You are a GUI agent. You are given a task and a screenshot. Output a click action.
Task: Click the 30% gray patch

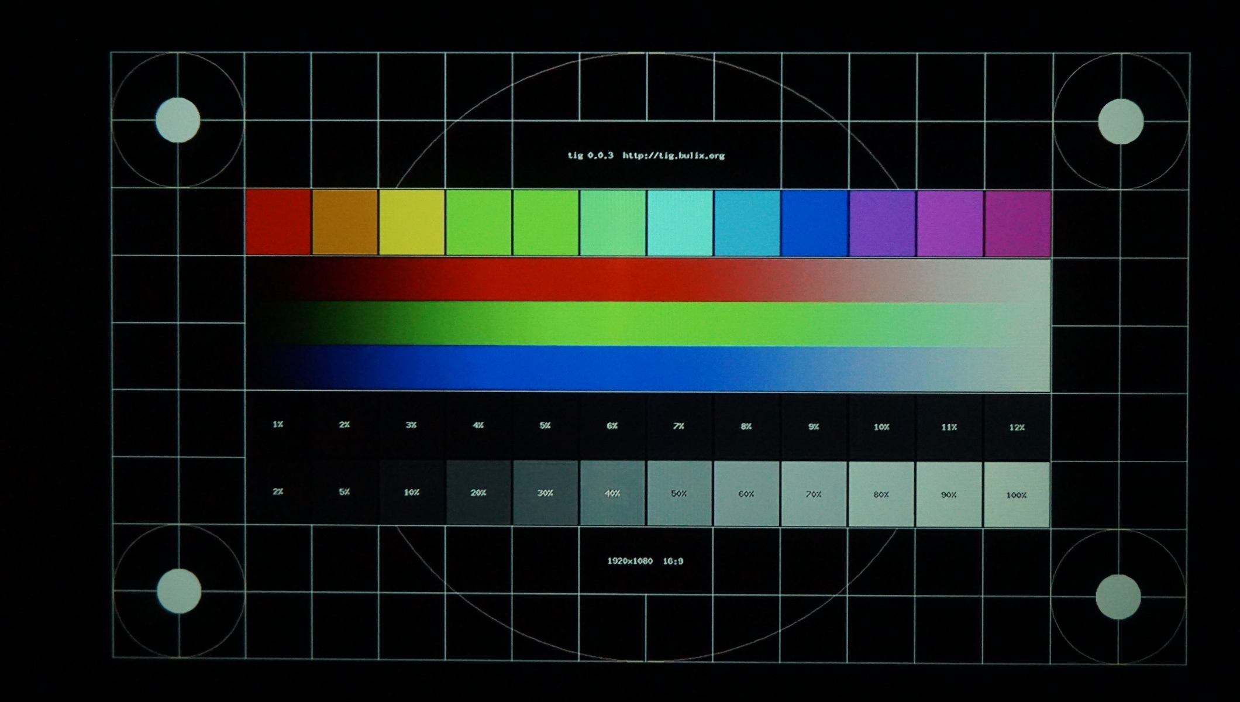pyautogui.click(x=546, y=493)
